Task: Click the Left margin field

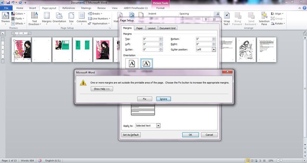Action: (x=151, y=44)
